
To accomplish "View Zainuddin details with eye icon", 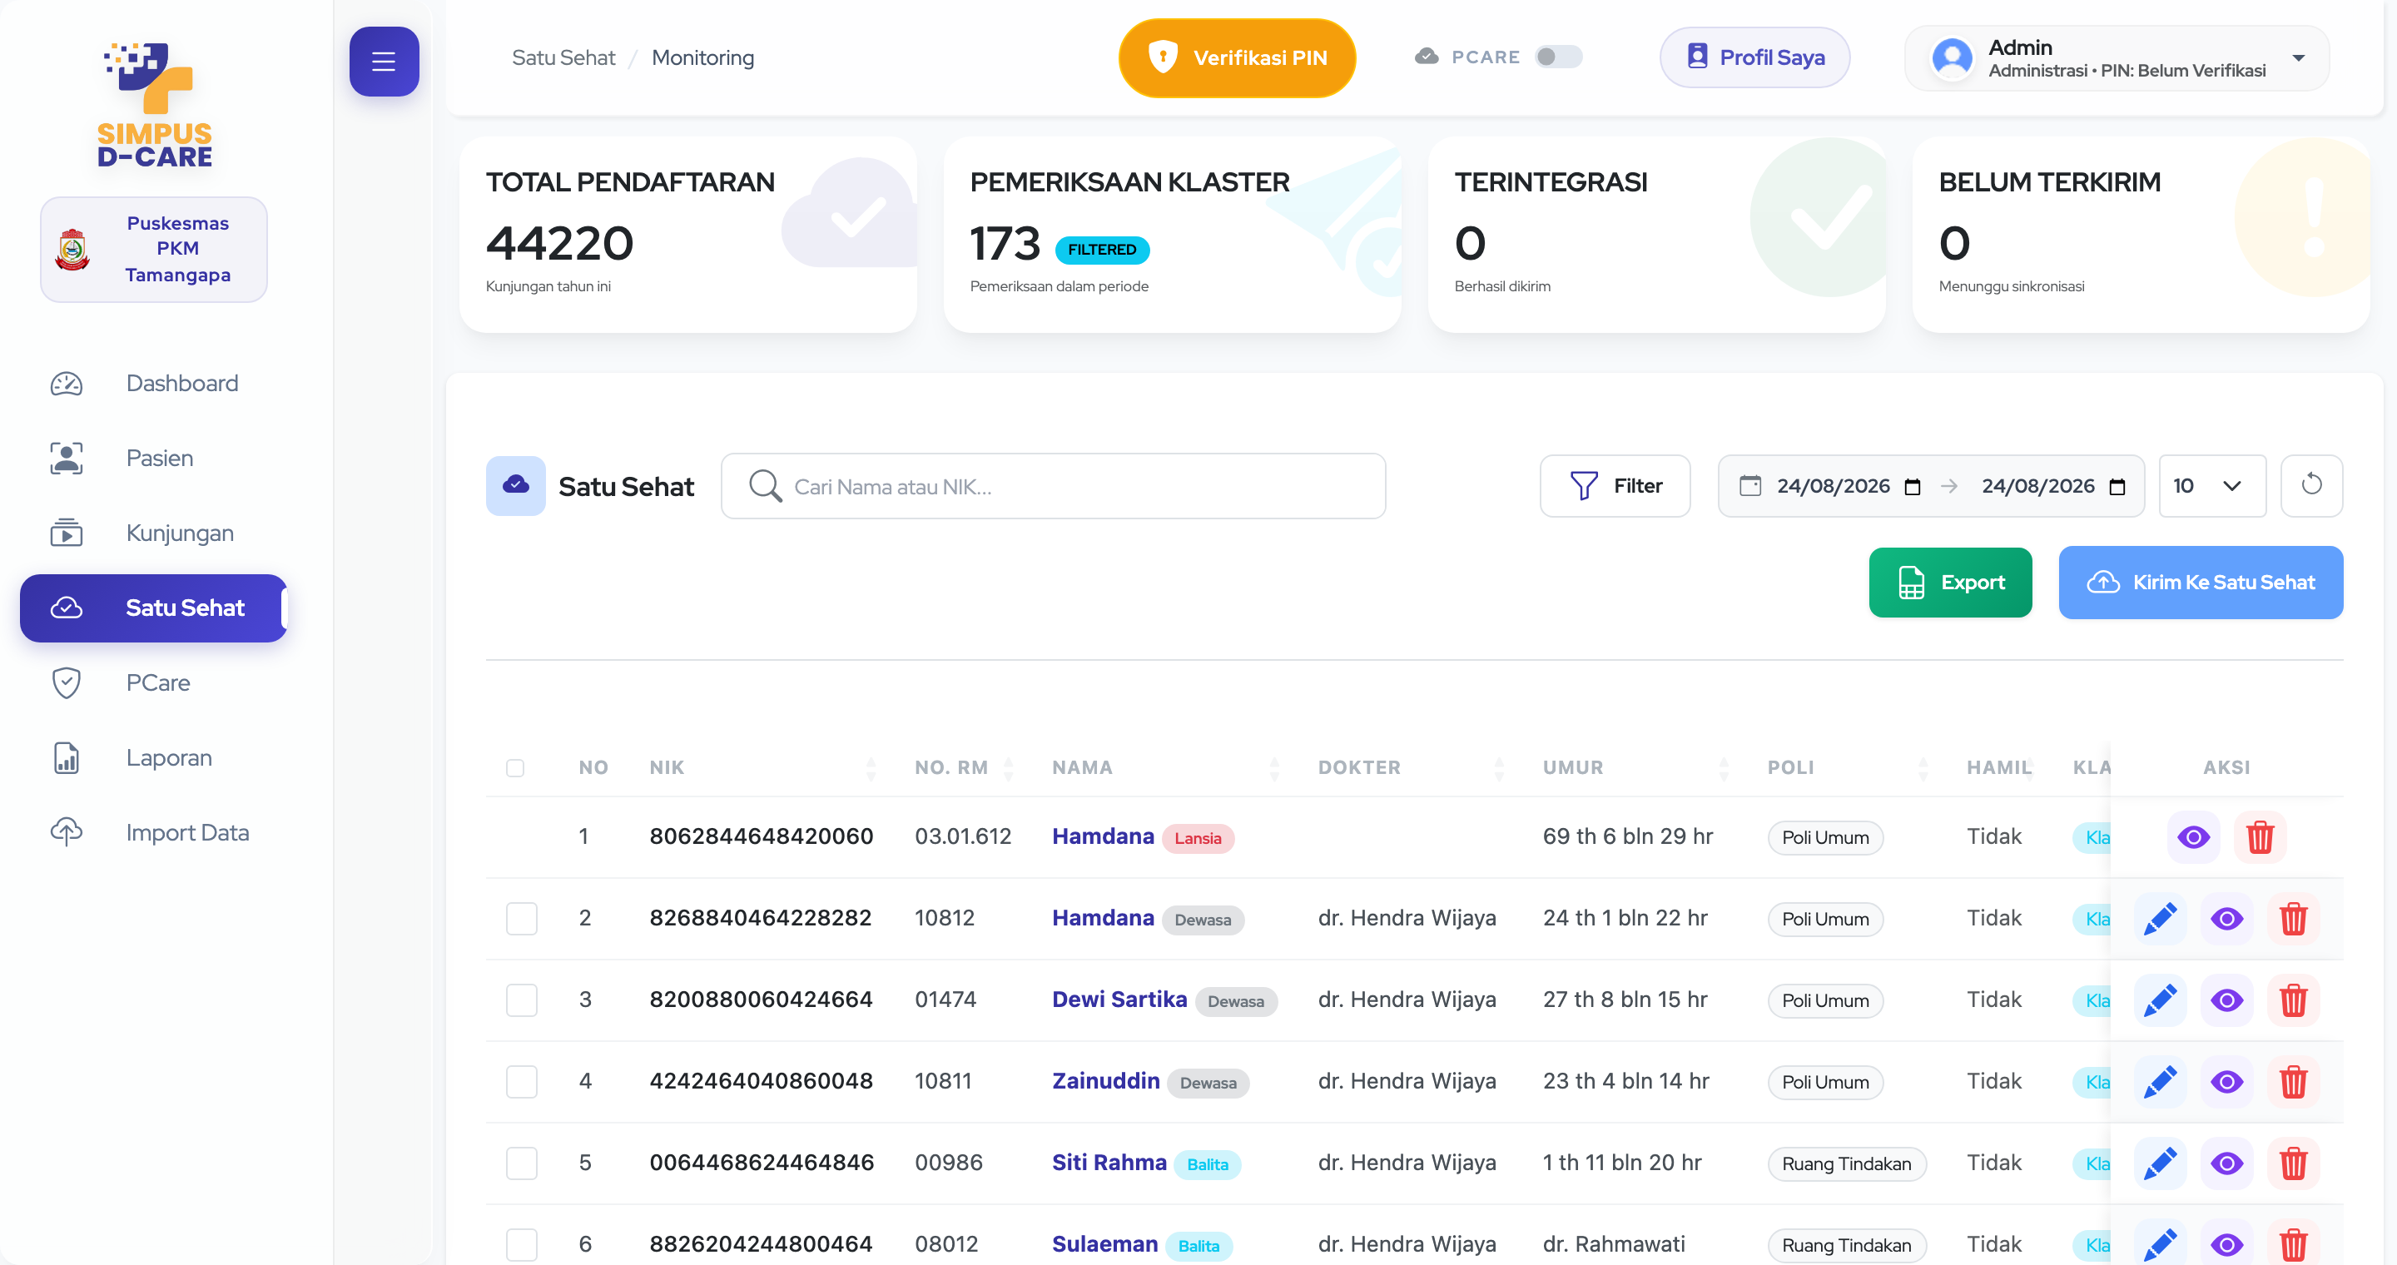I will tap(2226, 1082).
